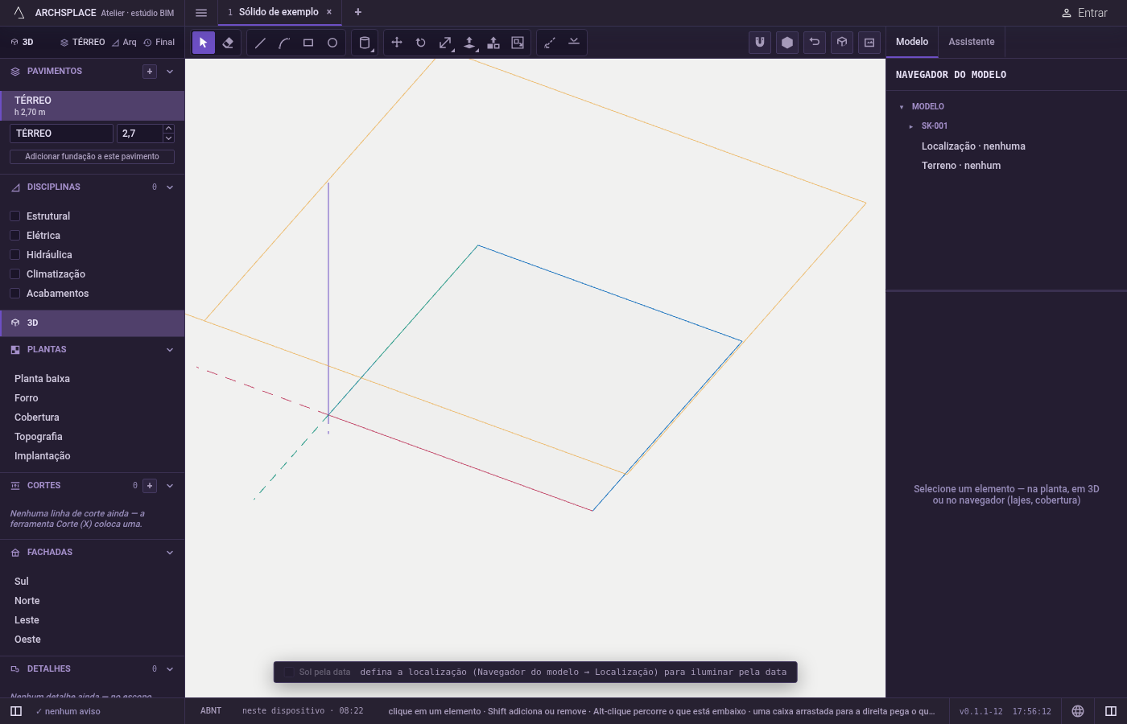Choose the Line drawing tool
Viewport: 1127px width, 724px height.
[260, 43]
